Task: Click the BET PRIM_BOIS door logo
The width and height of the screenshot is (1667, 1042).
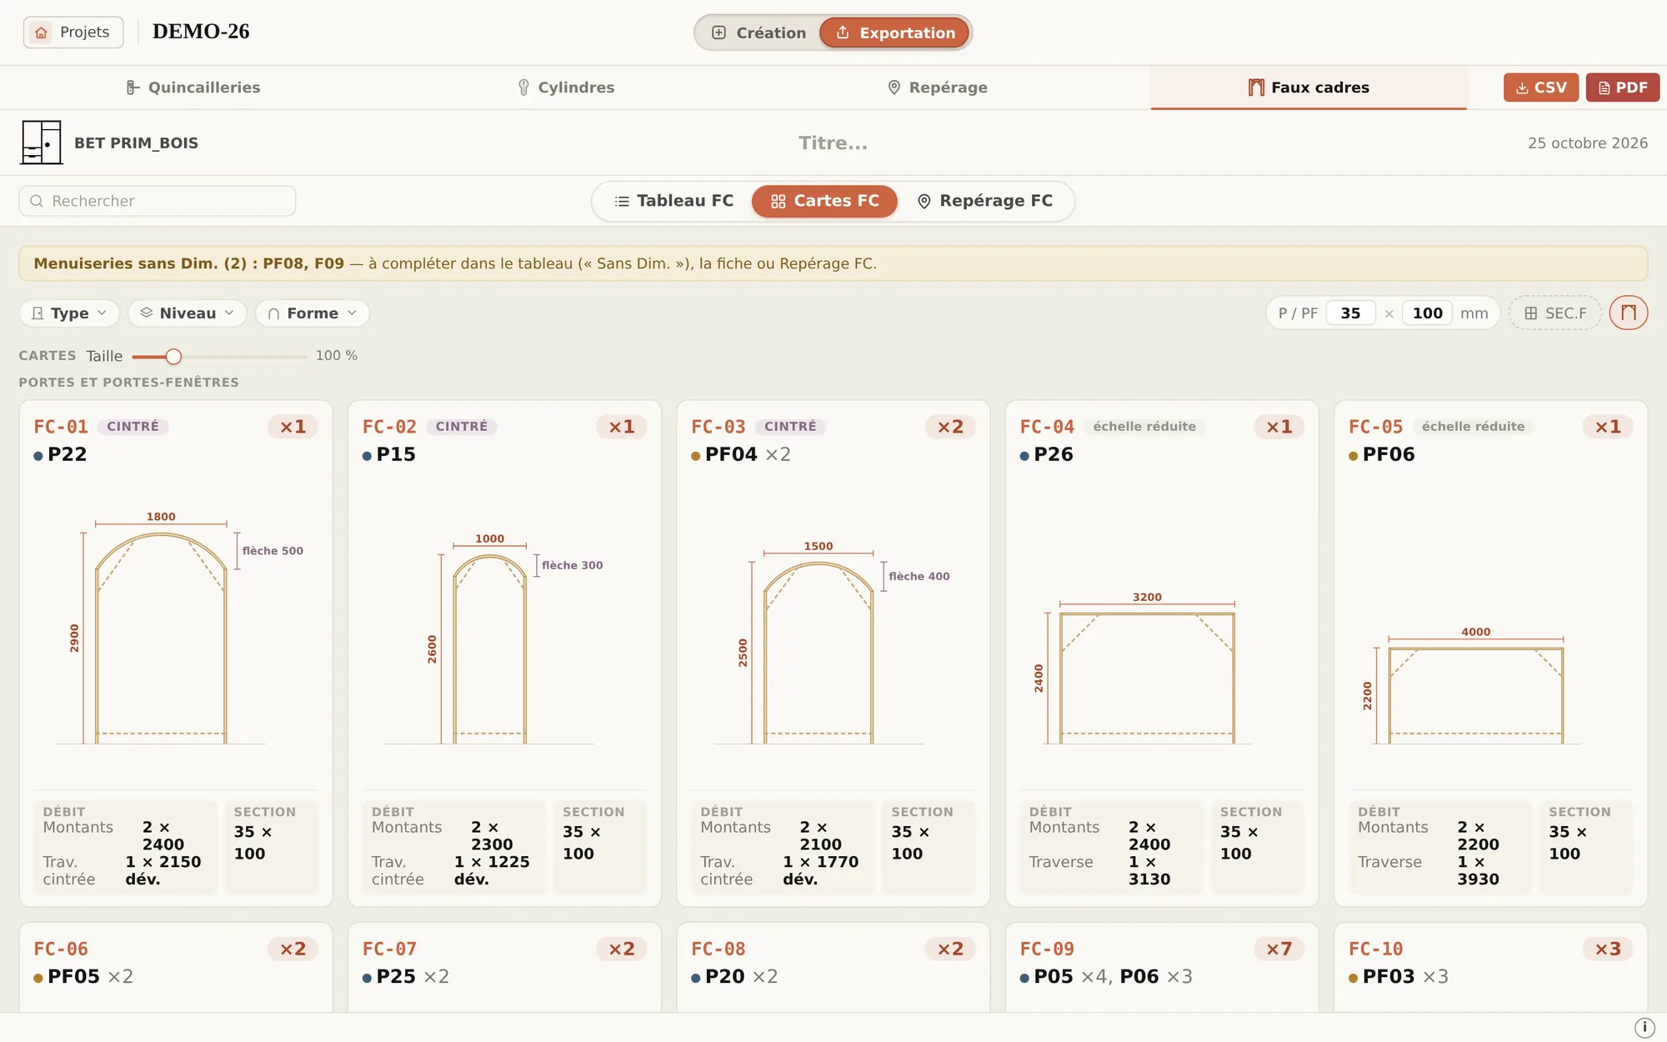Action: (41, 143)
